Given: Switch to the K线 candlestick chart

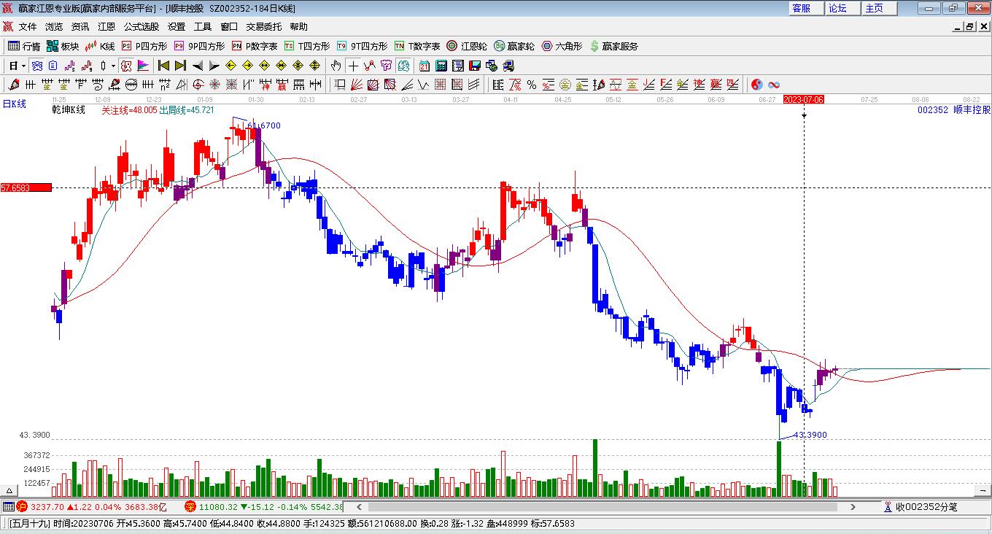Looking at the screenshot, I should click(100, 46).
